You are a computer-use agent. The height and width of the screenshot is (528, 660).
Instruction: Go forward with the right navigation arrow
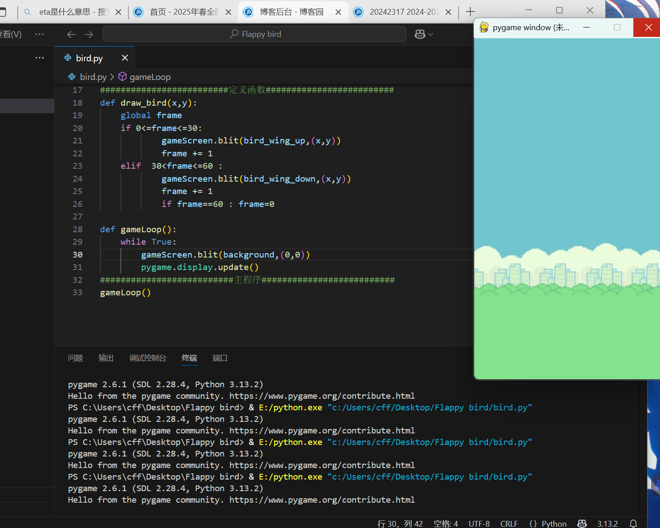pos(89,34)
